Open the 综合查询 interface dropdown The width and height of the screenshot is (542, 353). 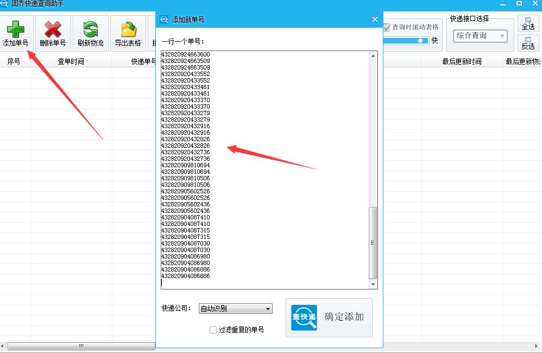[481, 35]
